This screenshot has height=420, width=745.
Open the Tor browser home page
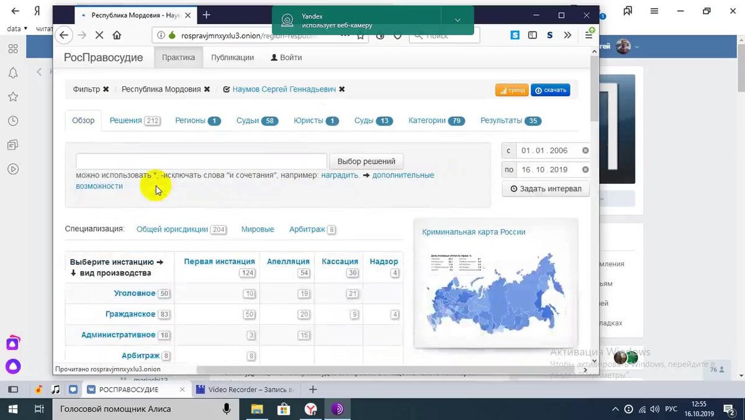pos(117,35)
